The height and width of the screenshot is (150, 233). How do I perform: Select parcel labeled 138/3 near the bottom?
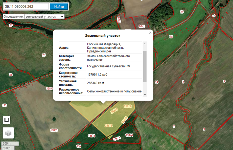pyautogui.click(x=54, y=130)
